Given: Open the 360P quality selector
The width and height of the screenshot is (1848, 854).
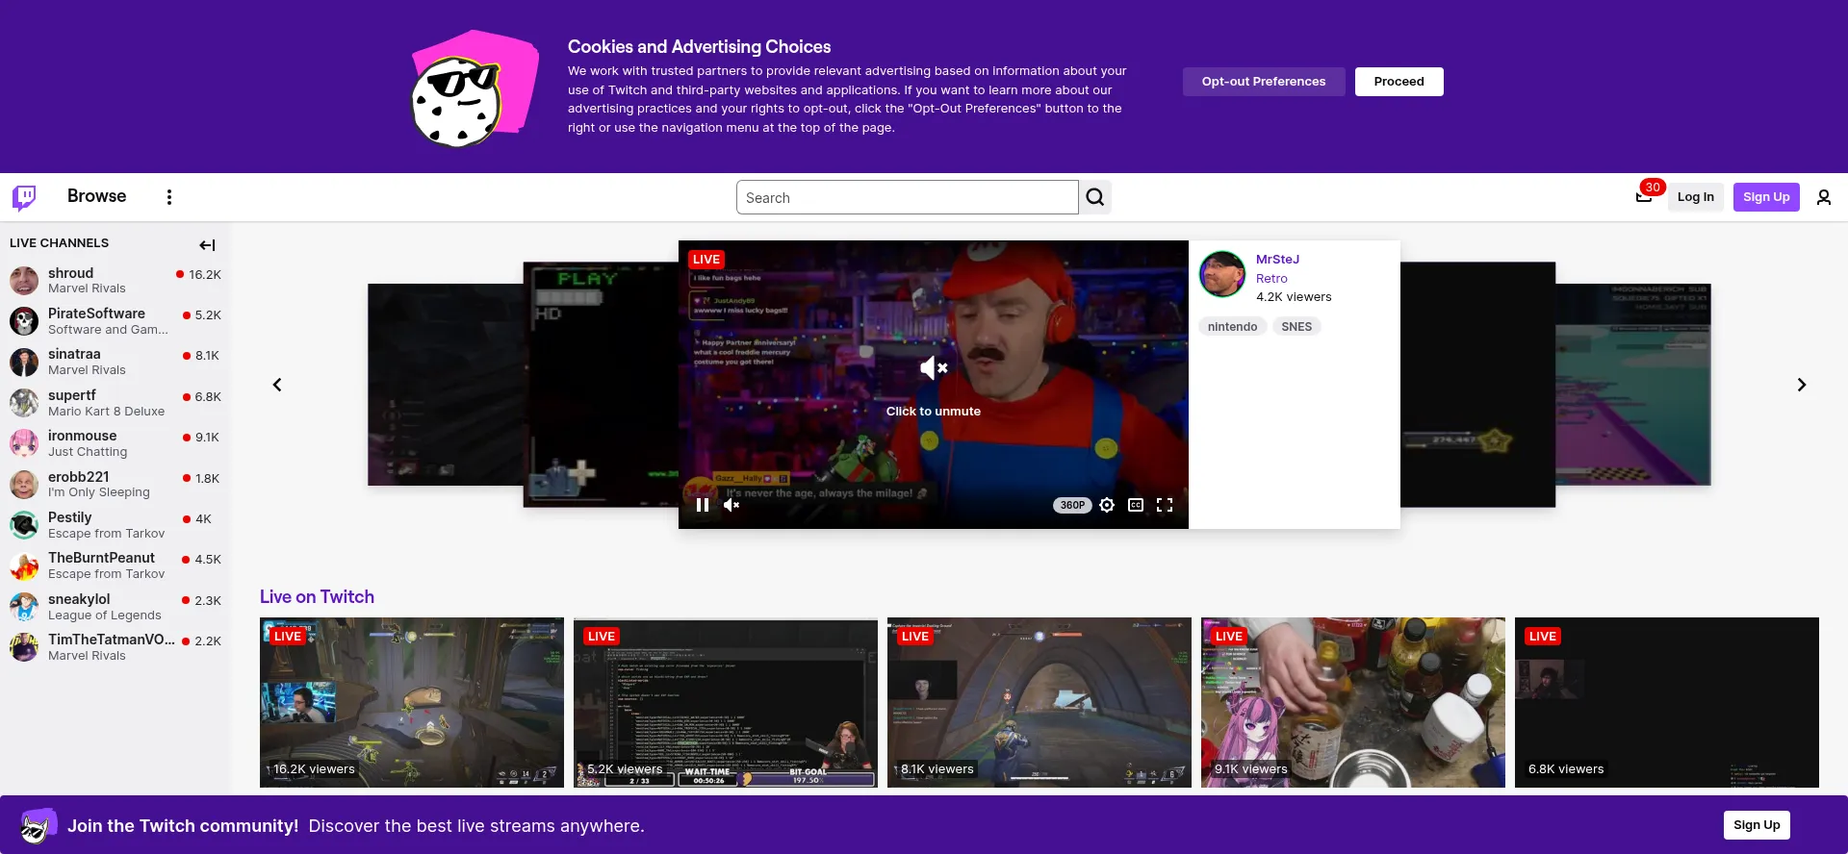Looking at the screenshot, I should pos(1072,505).
